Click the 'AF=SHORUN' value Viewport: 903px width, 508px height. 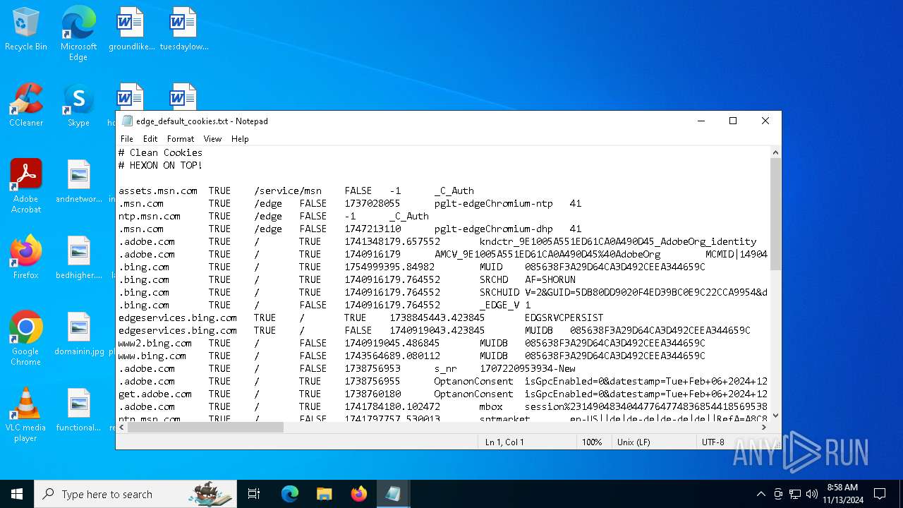click(550, 279)
